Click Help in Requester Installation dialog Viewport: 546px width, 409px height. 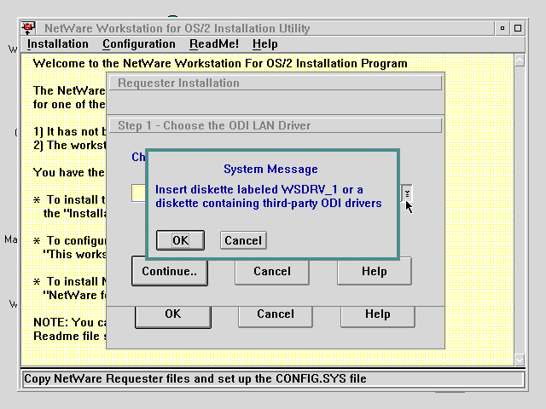coord(378,317)
